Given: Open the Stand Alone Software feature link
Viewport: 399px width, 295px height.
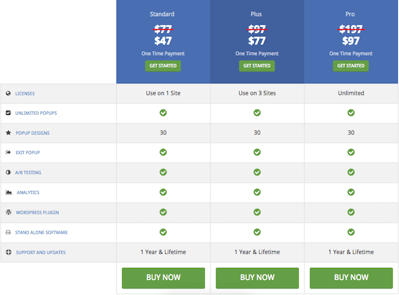Looking at the screenshot, I should click(41, 232).
